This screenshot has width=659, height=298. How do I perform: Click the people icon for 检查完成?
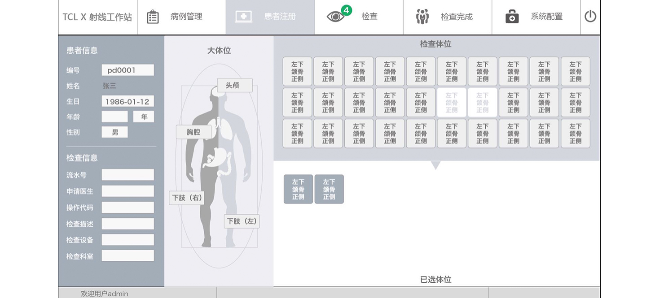421,16
